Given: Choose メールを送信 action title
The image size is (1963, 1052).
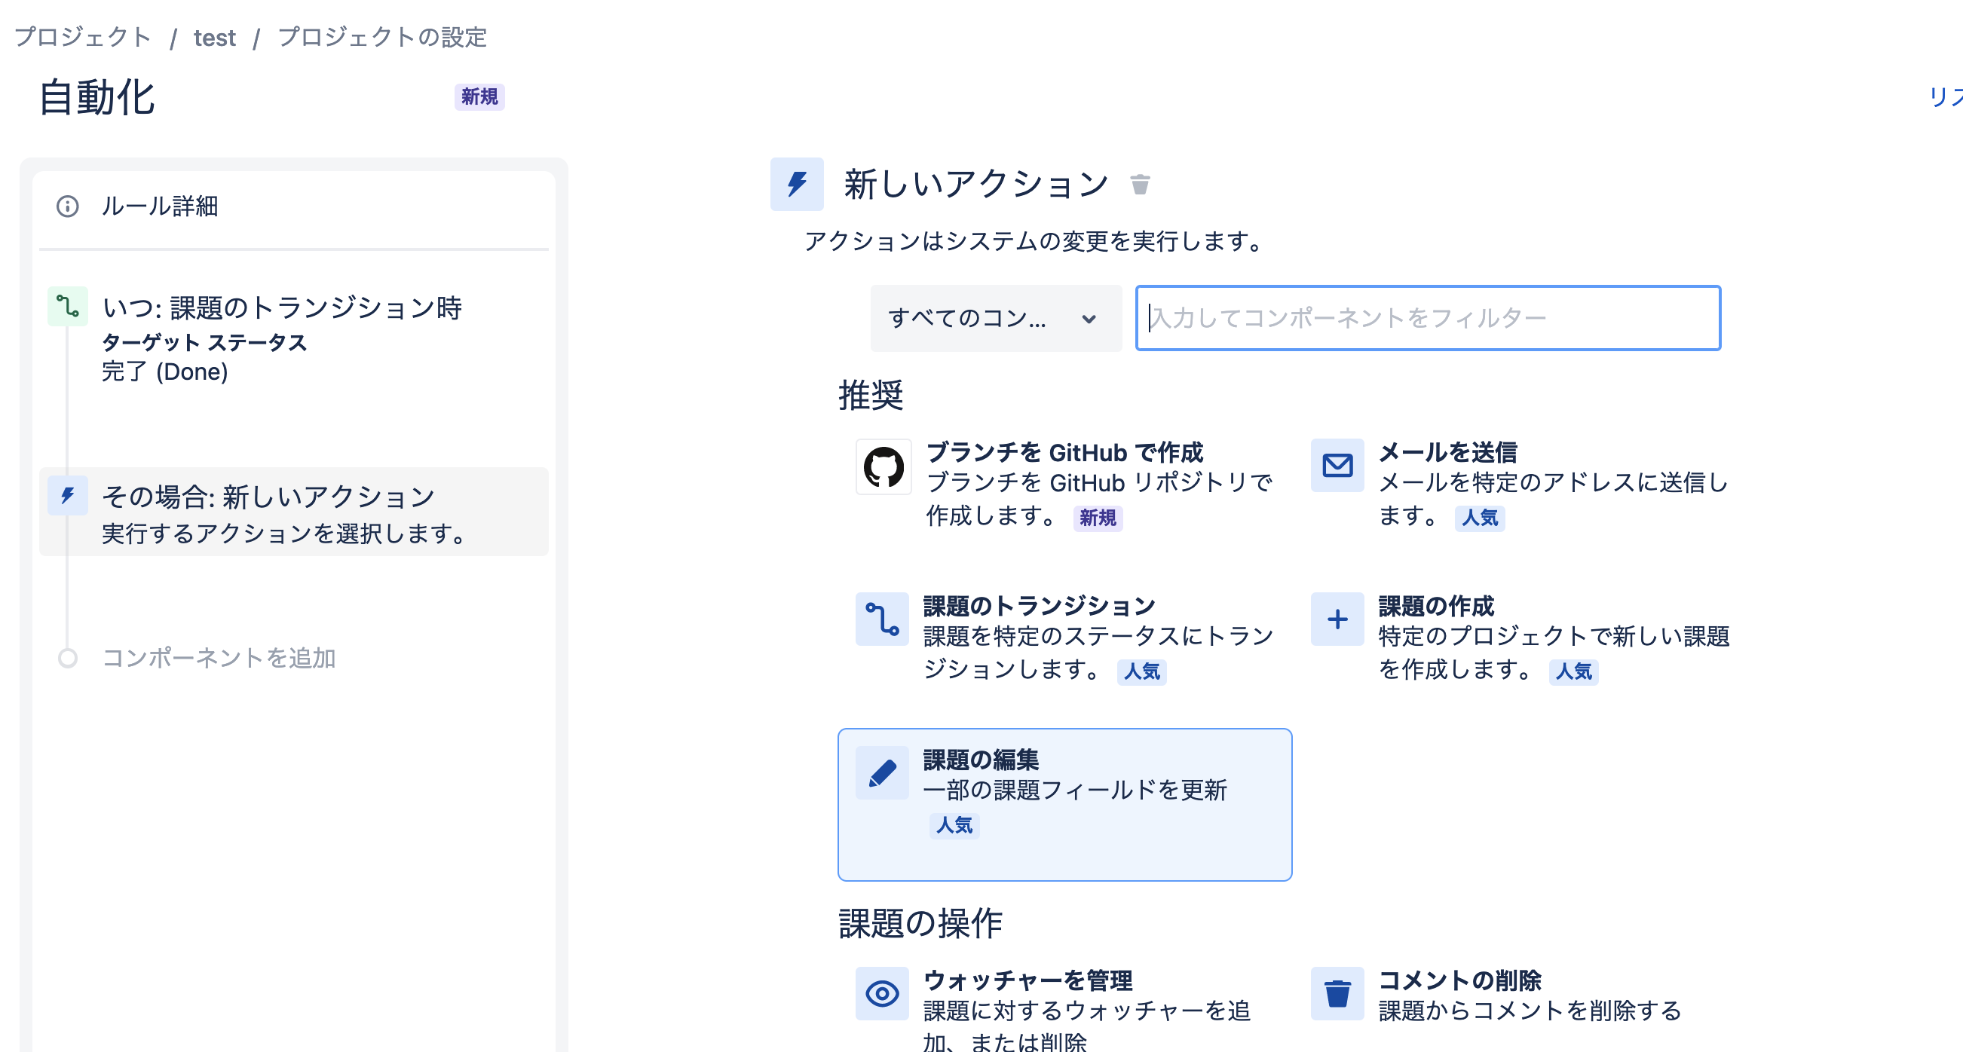Looking at the screenshot, I should tap(1448, 452).
